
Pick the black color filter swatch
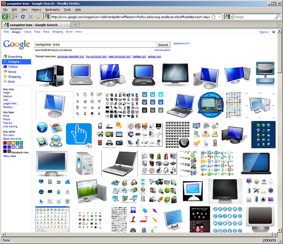(5, 151)
